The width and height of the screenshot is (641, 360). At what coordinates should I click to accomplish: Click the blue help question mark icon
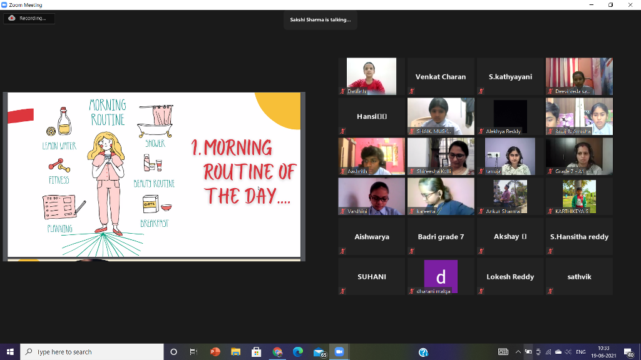pos(423,352)
